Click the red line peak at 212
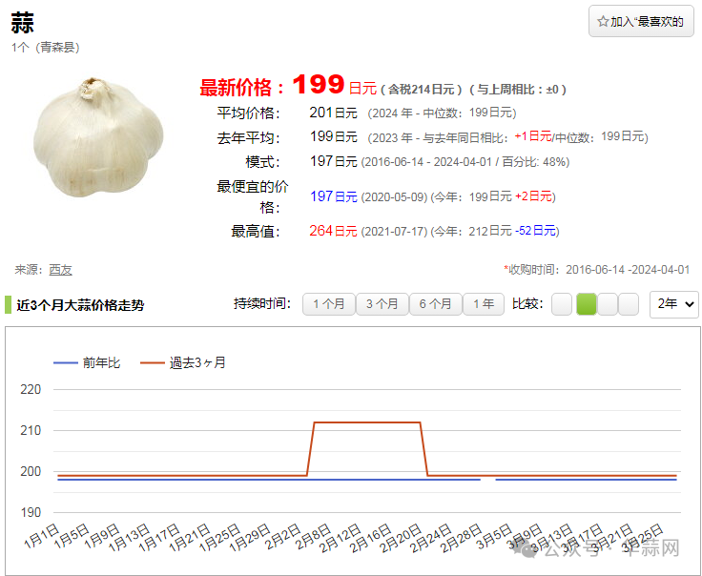 pyautogui.click(x=367, y=422)
